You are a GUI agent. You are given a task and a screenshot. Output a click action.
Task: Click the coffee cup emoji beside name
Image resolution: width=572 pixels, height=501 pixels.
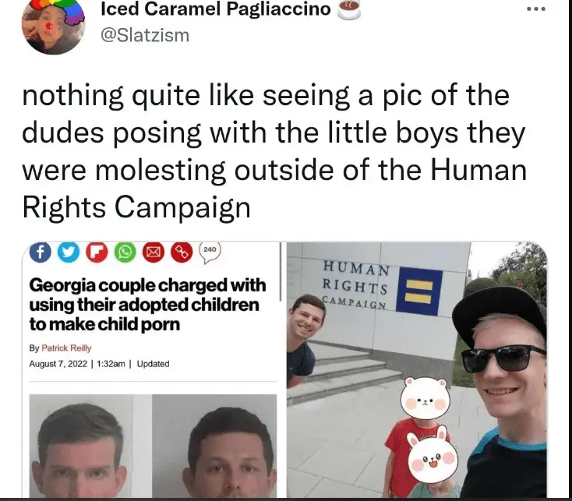(349, 10)
